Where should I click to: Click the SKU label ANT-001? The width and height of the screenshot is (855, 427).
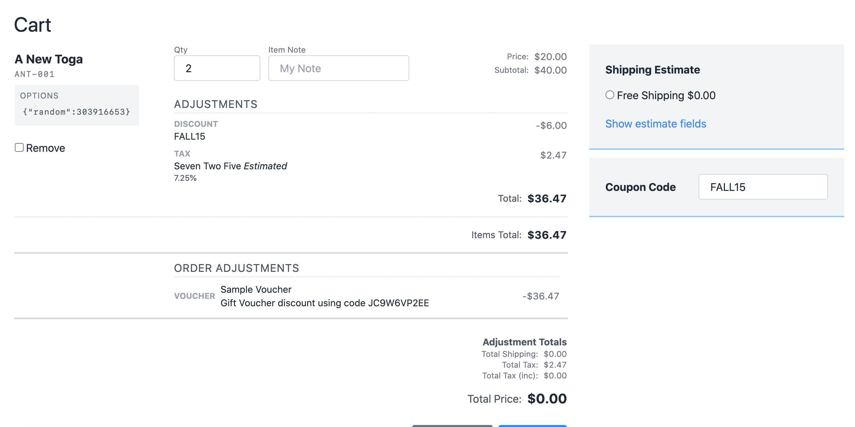pyautogui.click(x=35, y=74)
